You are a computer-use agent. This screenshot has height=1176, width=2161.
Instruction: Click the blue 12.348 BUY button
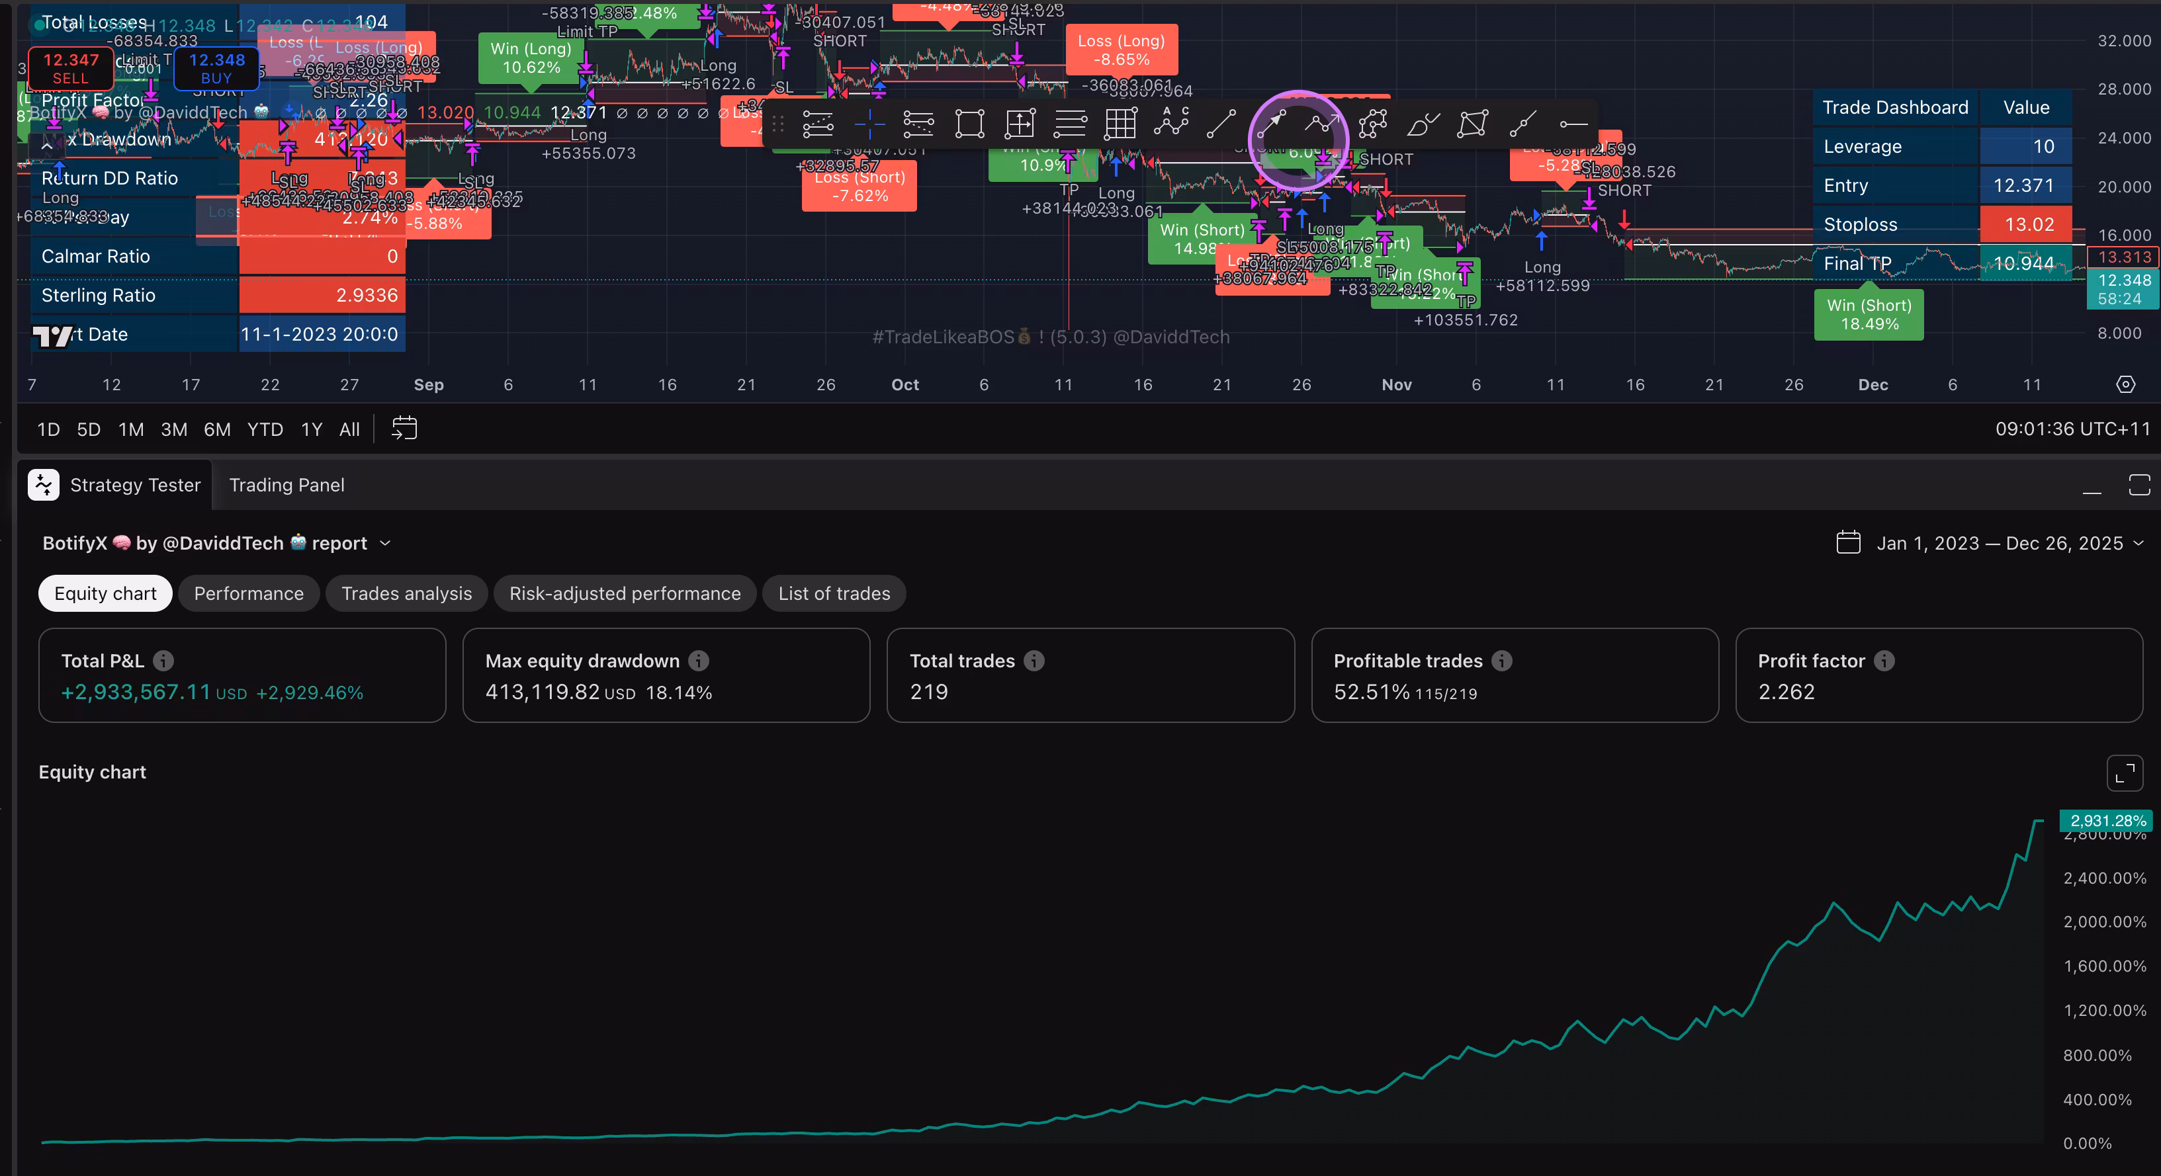[x=216, y=68]
